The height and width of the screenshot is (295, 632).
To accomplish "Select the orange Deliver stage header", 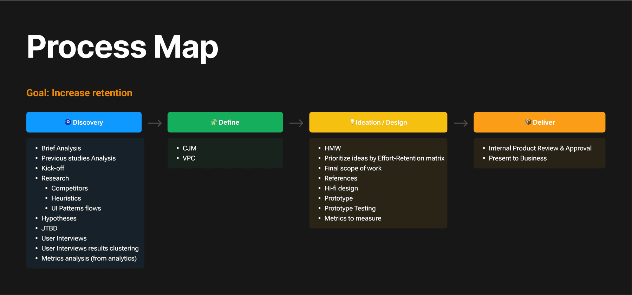I will (539, 122).
